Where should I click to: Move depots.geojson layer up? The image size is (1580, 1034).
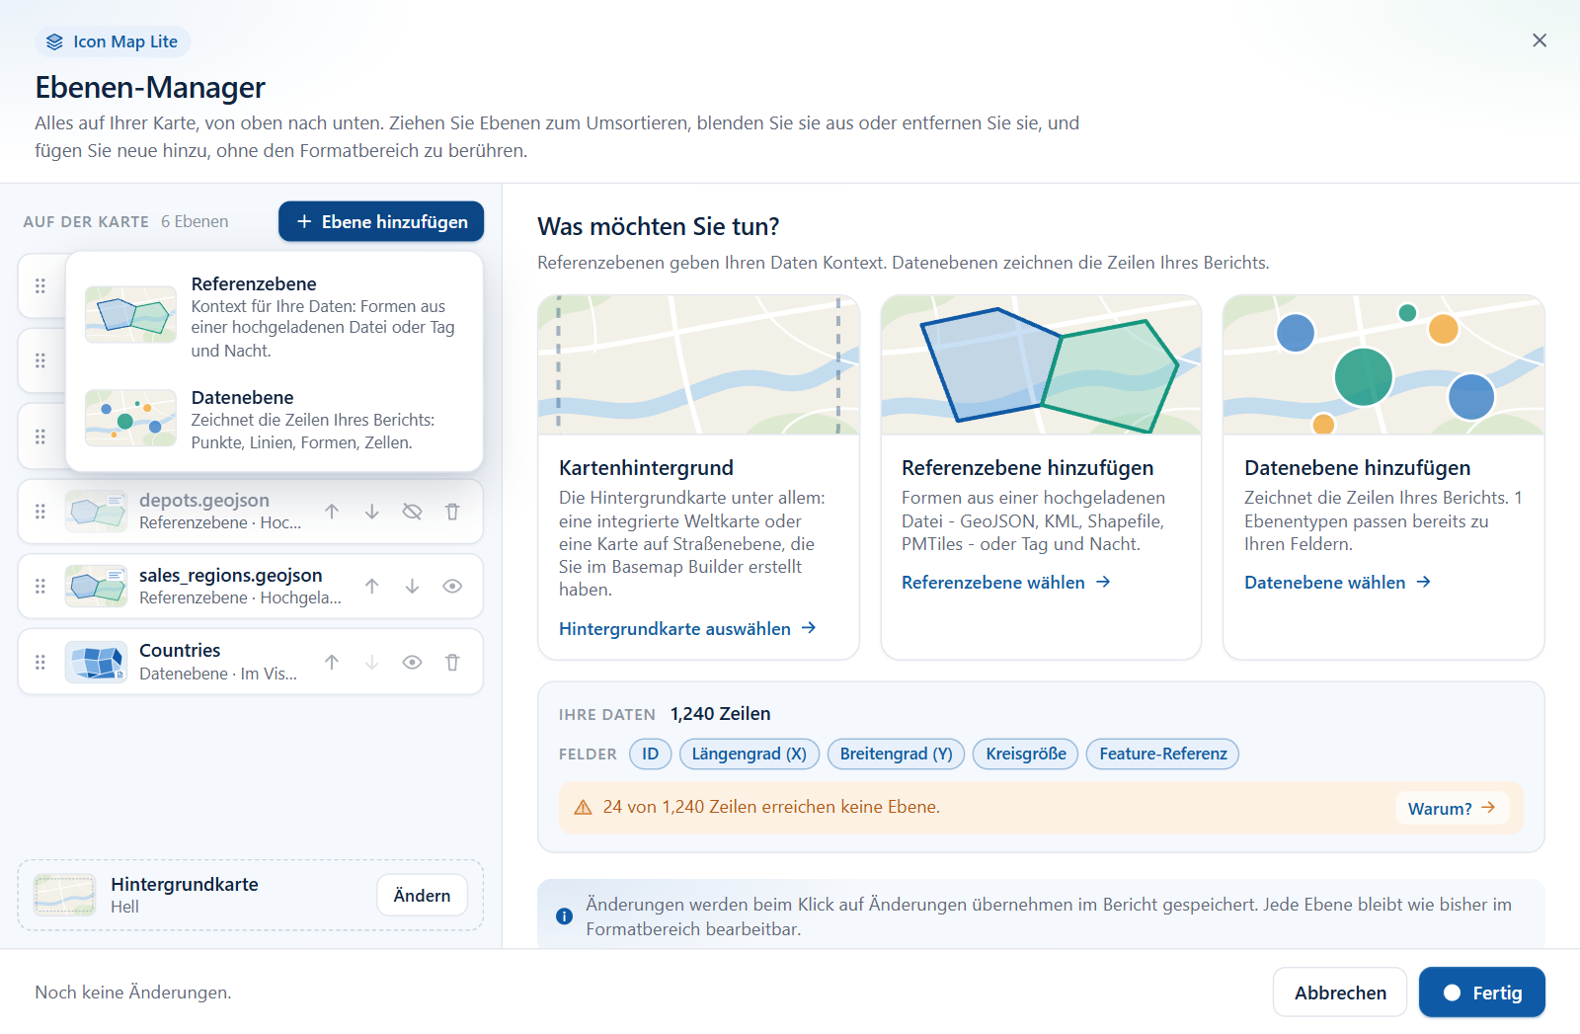(x=332, y=512)
